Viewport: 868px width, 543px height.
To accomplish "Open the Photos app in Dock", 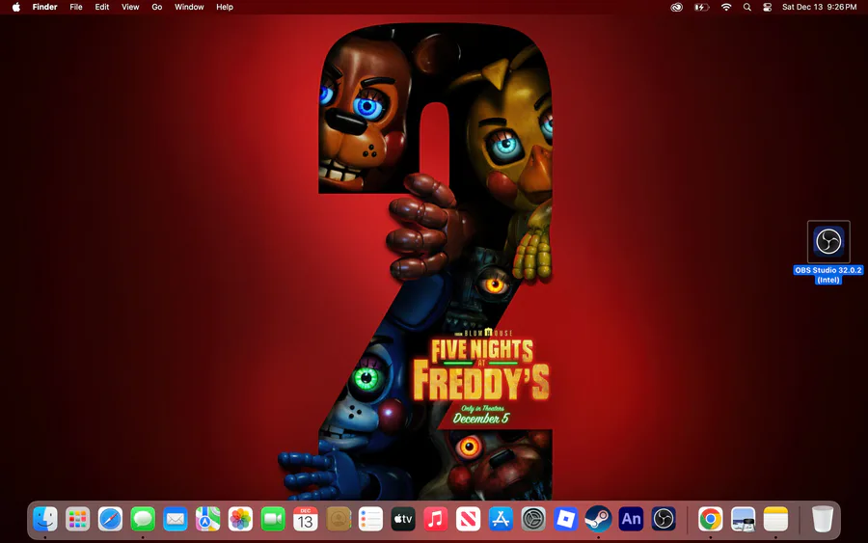I will point(240,519).
